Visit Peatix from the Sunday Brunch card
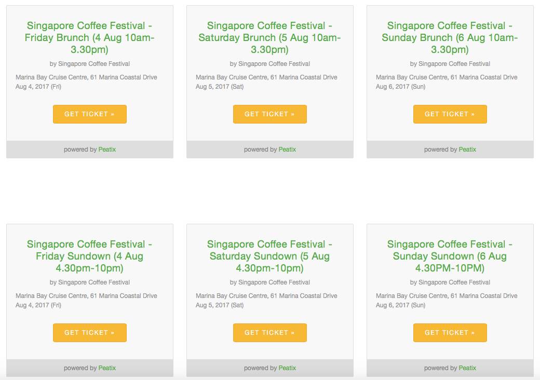 [x=467, y=150]
